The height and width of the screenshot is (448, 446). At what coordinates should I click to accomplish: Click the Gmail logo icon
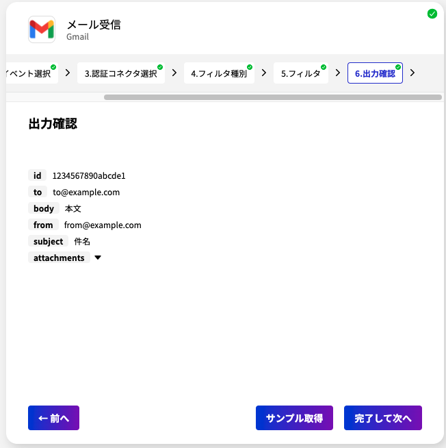point(42,29)
